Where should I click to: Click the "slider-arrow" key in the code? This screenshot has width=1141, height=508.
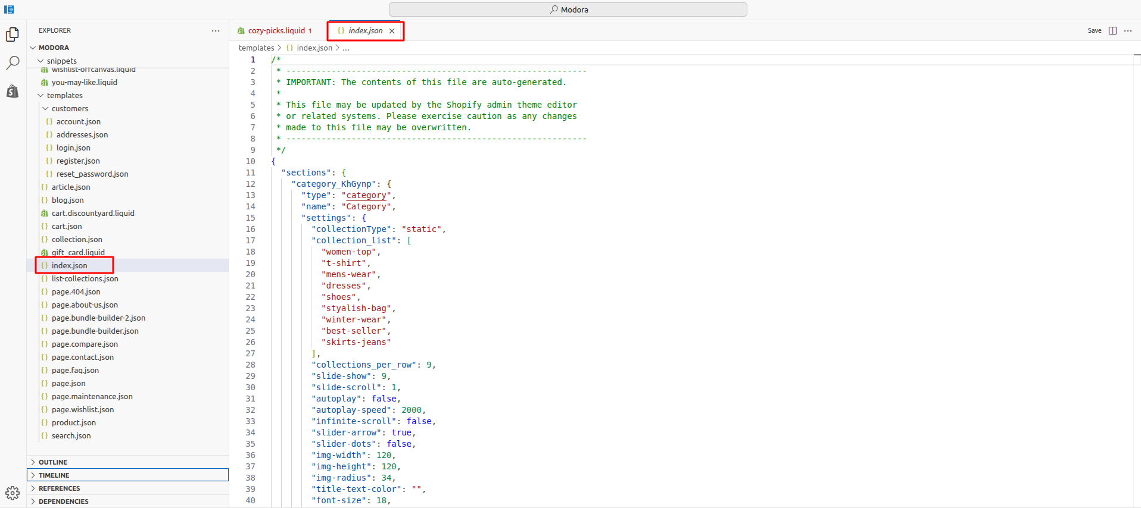pyautogui.click(x=346, y=432)
